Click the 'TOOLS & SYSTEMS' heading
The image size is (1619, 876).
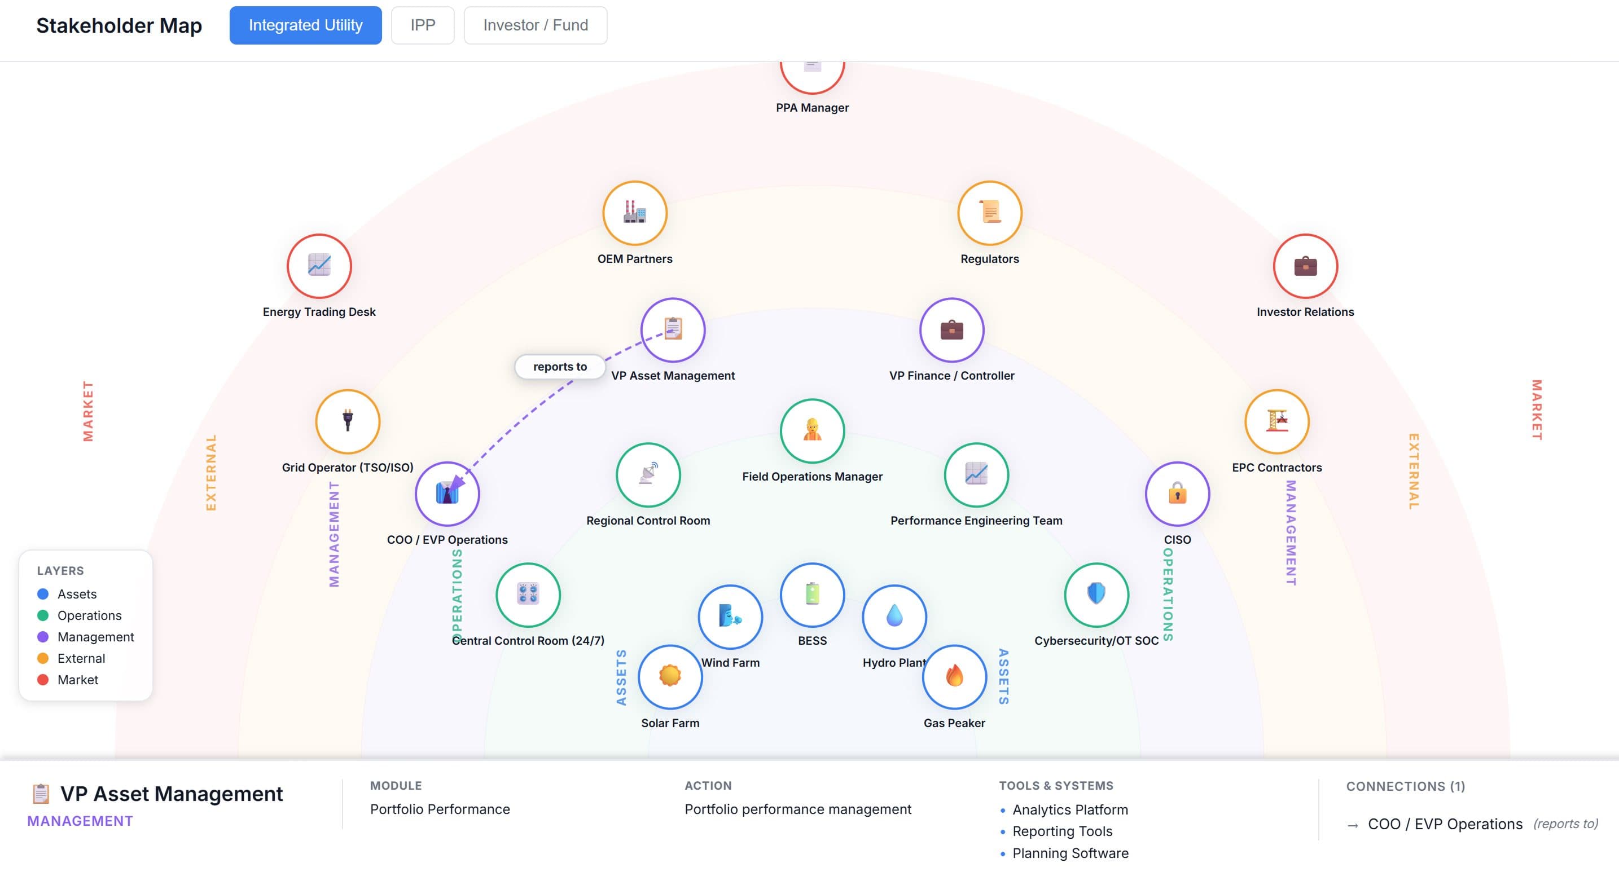coord(1056,786)
